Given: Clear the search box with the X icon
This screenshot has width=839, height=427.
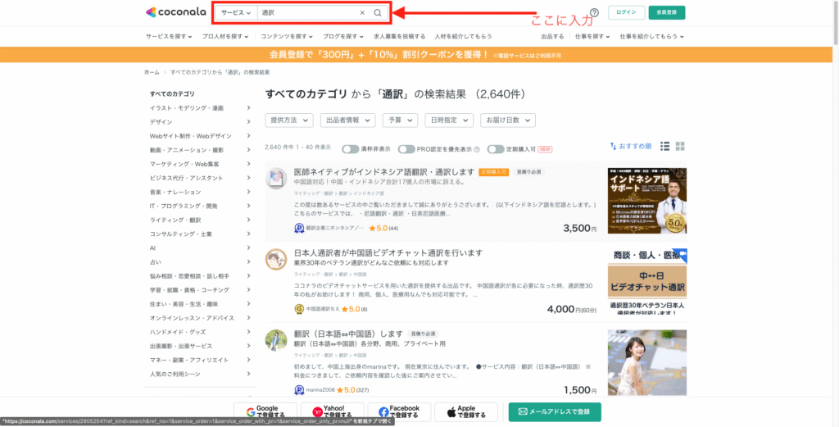Looking at the screenshot, I should 362,13.
